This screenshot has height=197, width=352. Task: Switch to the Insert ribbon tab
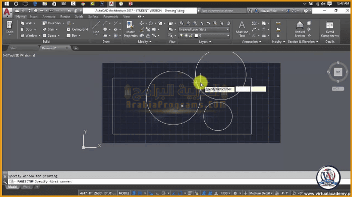[34, 17]
